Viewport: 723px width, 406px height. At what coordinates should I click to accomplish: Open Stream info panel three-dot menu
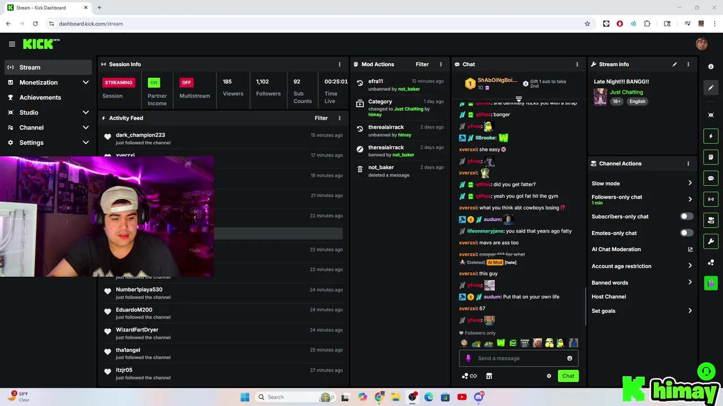tap(688, 64)
